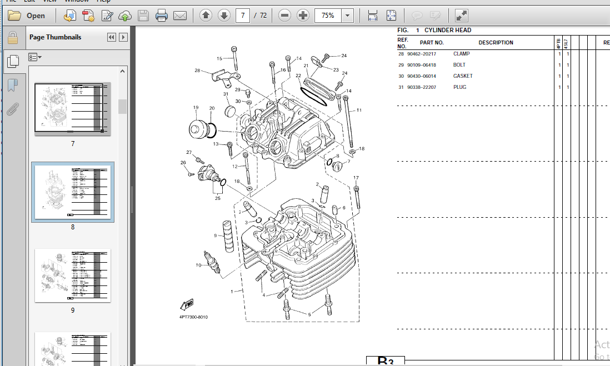Click the Create PDF with star icon

(x=88, y=16)
